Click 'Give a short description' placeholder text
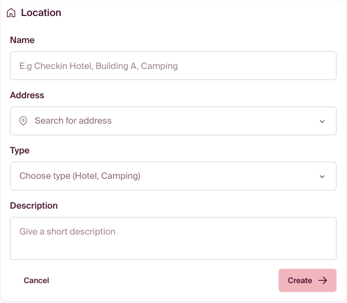The width and height of the screenshot is (347, 303). (67, 232)
